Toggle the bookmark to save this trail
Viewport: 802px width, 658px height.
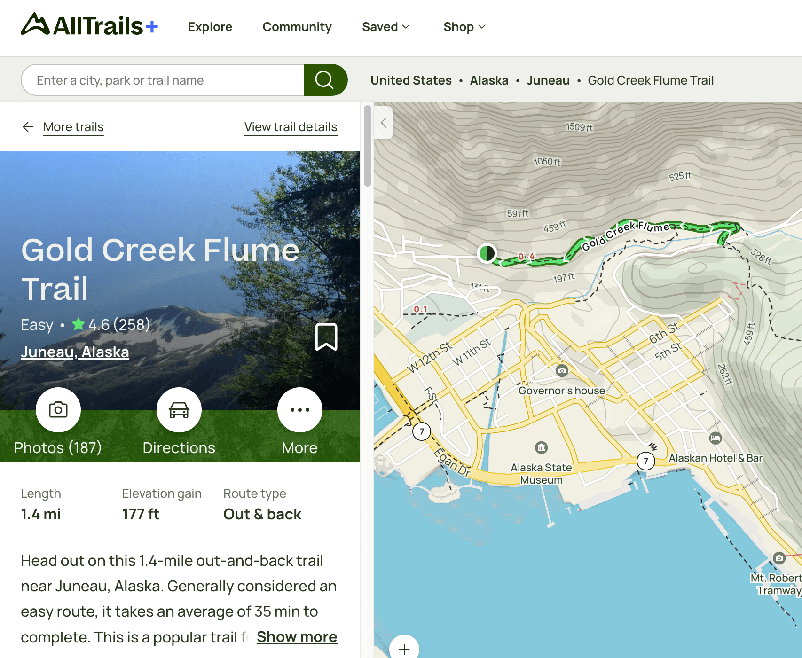(326, 337)
